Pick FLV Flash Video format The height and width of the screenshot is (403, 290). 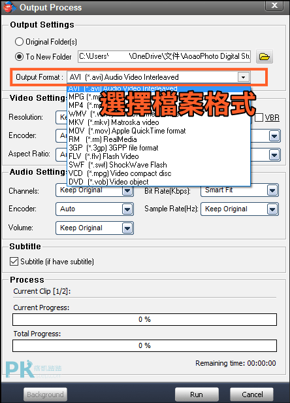coord(159,156)
